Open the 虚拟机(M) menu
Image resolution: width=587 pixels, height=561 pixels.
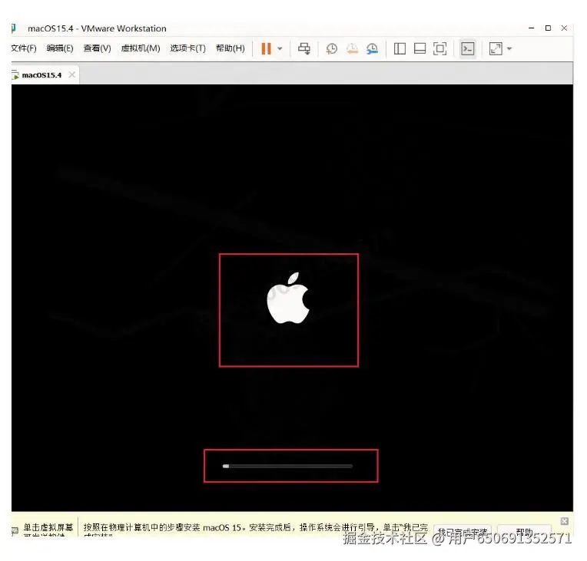[141, 48]
